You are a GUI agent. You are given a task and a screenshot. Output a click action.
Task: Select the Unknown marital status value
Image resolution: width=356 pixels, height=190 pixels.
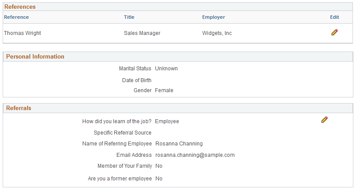[x=166, y=69]
